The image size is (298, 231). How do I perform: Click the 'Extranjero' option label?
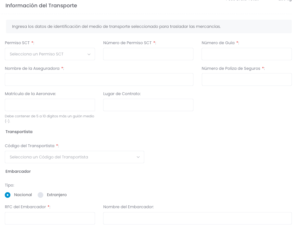(x=57, y=195)
